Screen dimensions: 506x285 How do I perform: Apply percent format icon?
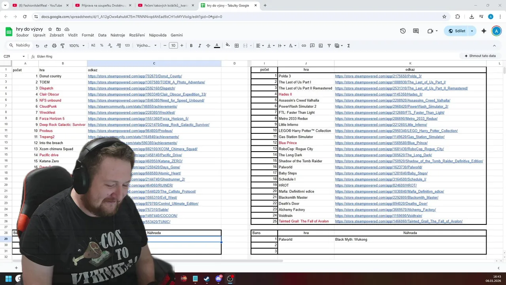pos(102,46)
